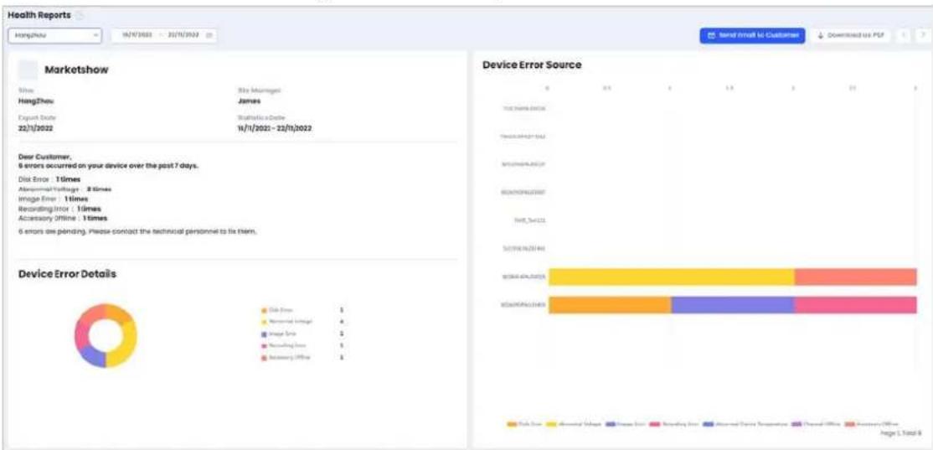Screen dimensions: 933x450
Task: Click the Export Date value 22/11/2022
Action: [35, 129]
